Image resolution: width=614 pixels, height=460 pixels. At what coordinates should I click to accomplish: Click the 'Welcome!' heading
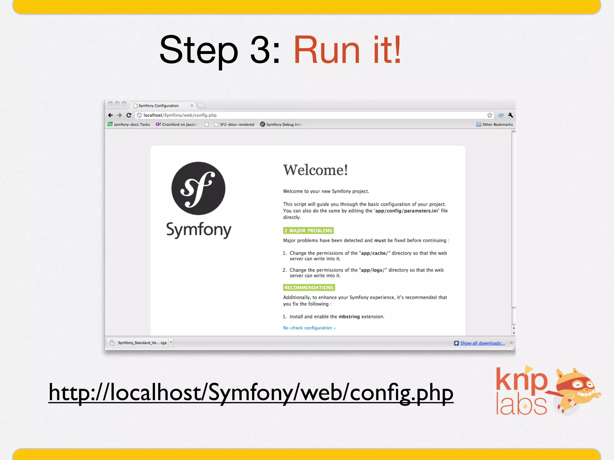click(x=315, y=170)
